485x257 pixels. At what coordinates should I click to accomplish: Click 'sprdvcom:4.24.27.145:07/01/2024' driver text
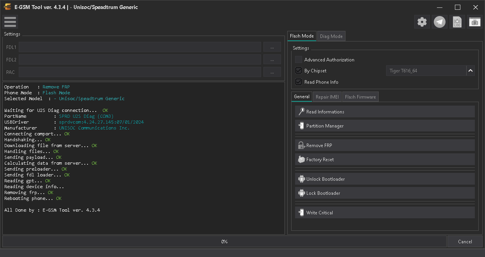[101, 122]
